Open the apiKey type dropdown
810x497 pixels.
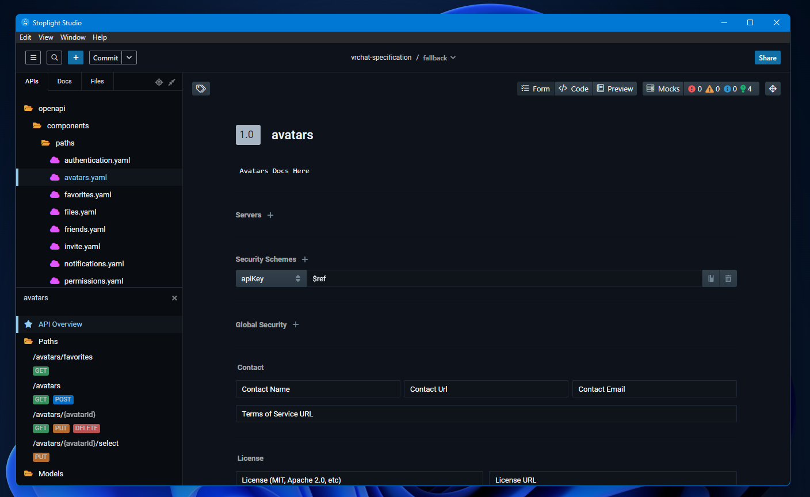click(x=271, y=278)
